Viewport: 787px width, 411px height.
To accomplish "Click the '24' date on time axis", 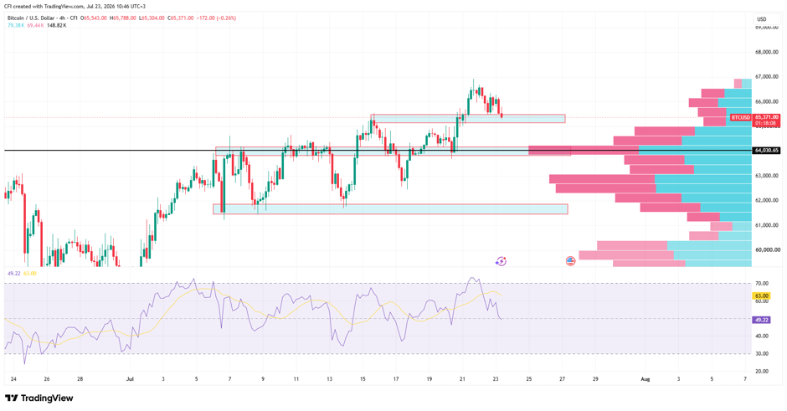I will (13, 379).
